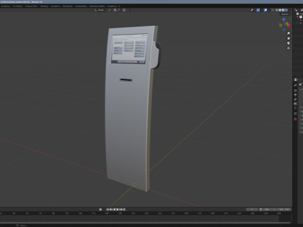Open the Geometry Nodes workspace tab
303x227 pixels.
tap(97, 6)
